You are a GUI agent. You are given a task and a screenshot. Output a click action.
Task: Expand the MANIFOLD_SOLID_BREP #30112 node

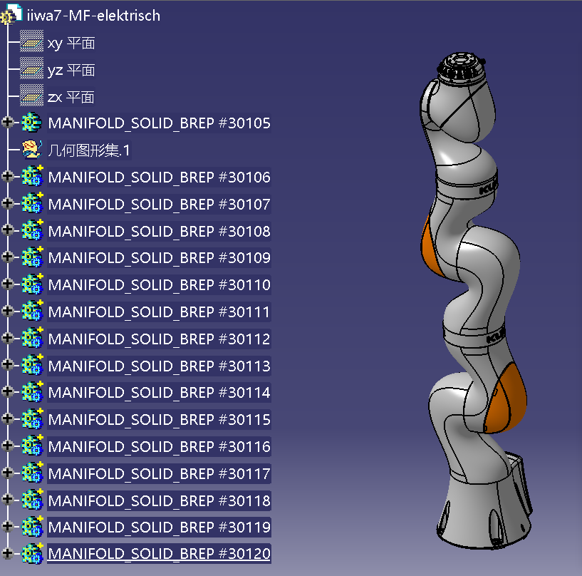tap(8, 339)
